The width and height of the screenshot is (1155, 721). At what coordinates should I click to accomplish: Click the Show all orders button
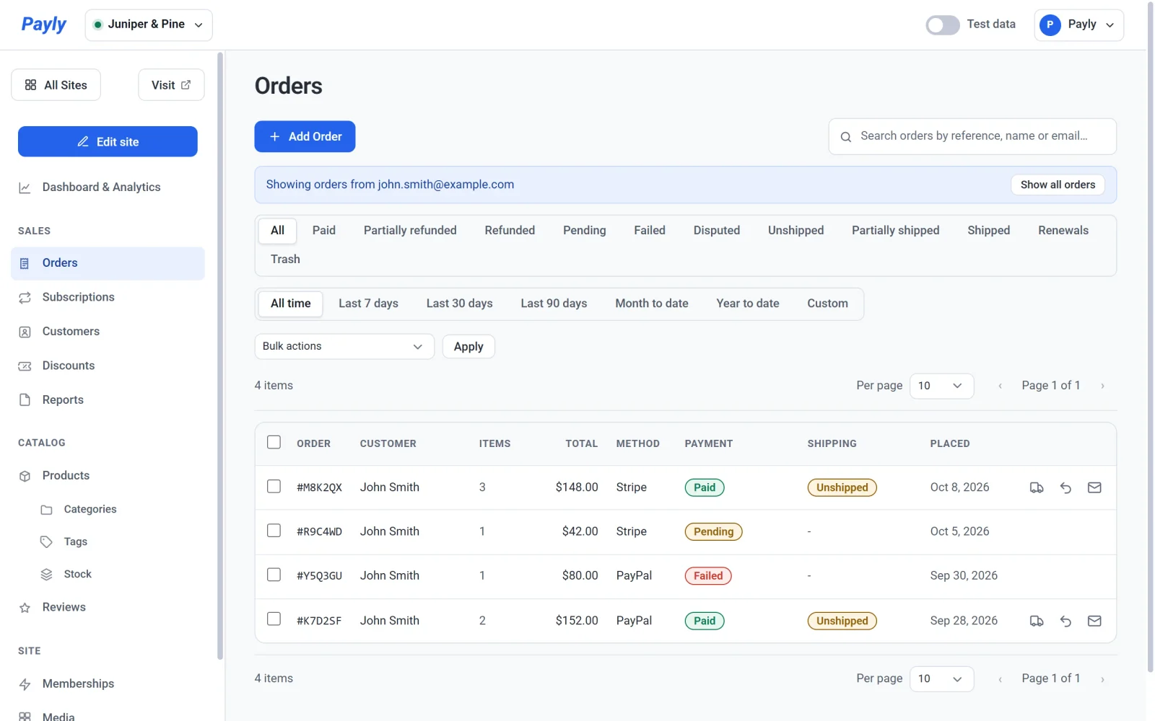tap(1058, 185)
